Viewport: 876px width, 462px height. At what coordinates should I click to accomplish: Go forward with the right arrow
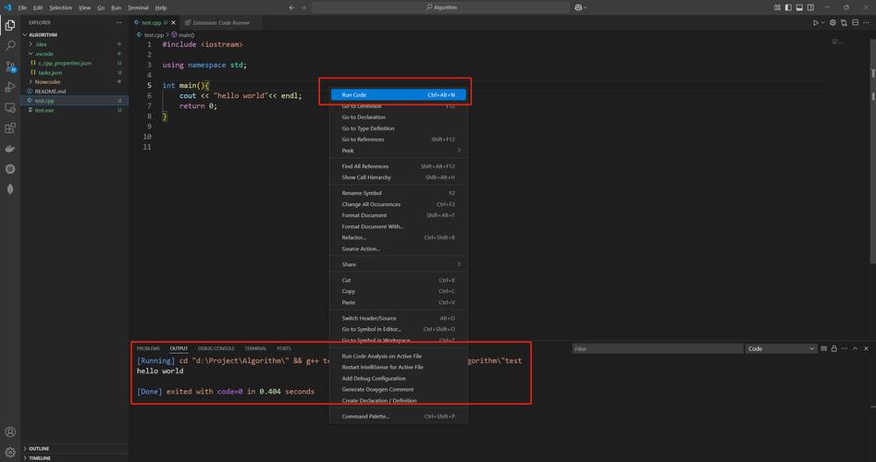pos(303,7)
